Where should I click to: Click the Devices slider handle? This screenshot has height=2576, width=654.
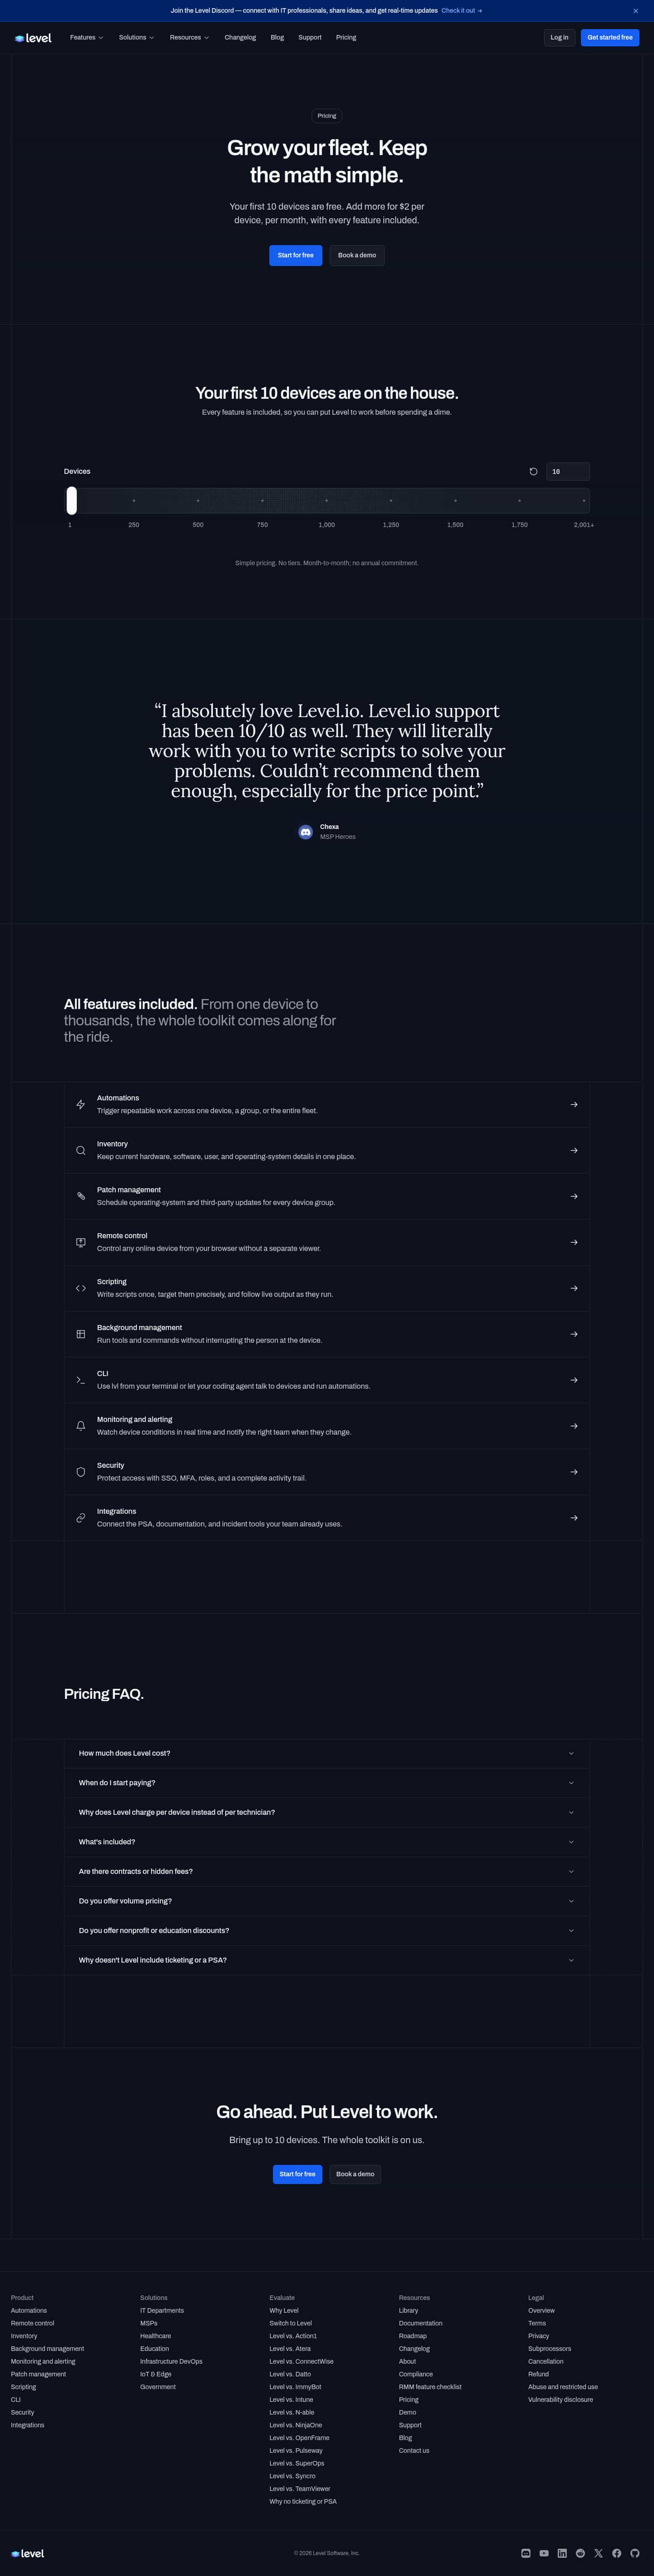[72, 500]
